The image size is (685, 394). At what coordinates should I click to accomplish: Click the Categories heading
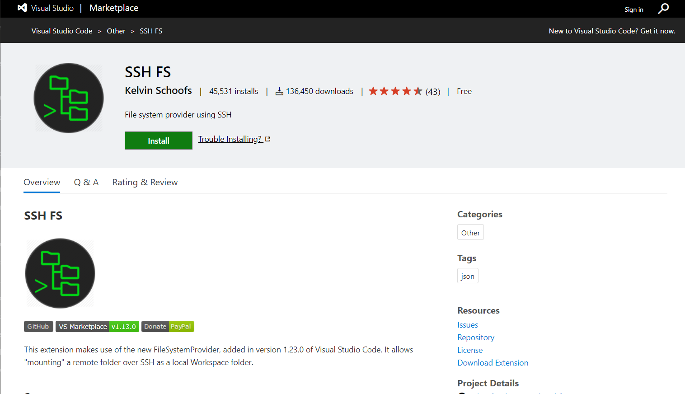pyautogui.click(x=480, y=214)
